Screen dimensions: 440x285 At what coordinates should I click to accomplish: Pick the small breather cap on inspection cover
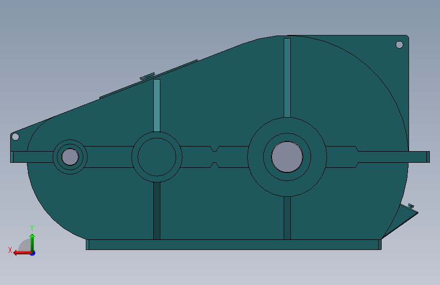(147, 76)
